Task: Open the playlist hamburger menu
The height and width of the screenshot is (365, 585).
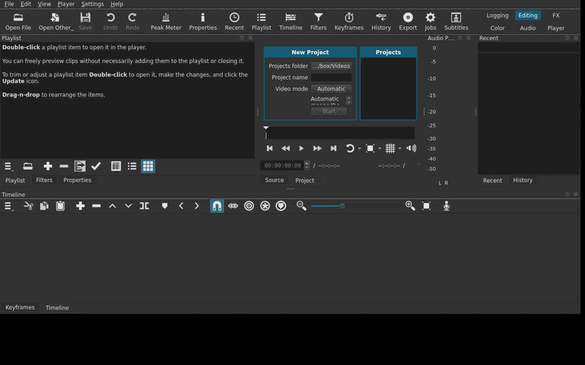Action: point(8,166)
